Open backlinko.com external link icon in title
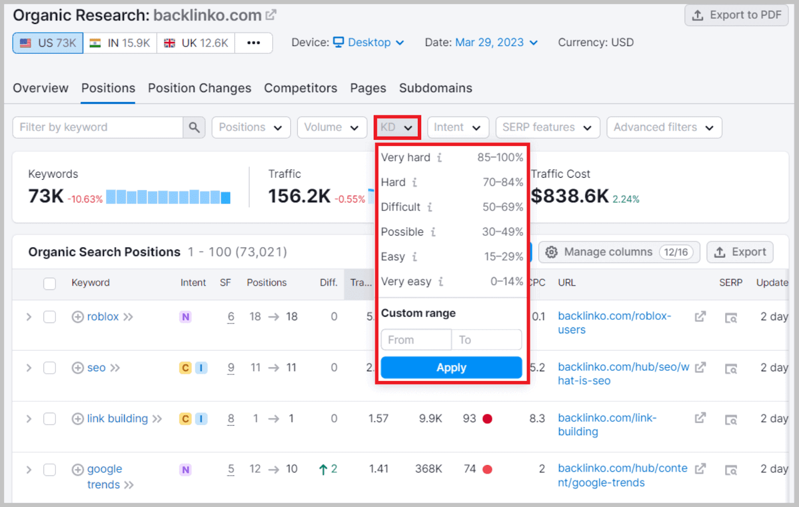The height and width of the screenshot is (507, 799). point(271,15)
